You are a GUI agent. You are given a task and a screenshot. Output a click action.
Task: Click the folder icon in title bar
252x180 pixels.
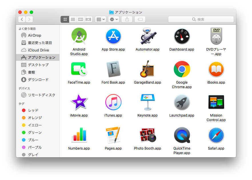pos(111,12)
